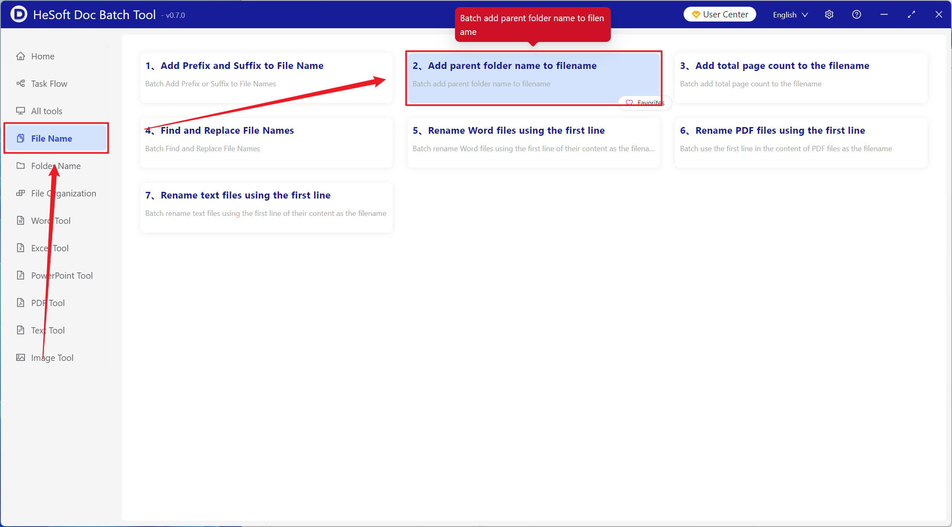Open the Folder Name menu item
This screenshot has height=527, width=952.
pos(56,166)
